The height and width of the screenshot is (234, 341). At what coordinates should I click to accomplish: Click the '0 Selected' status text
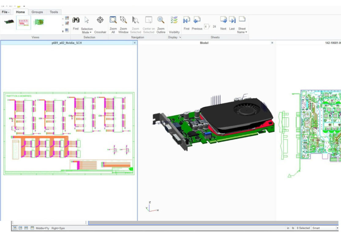(x=303, y=228)
